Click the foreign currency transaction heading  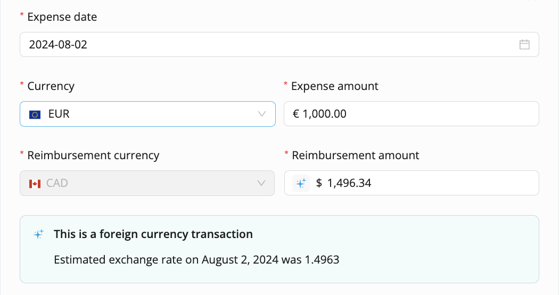point(153,234)
